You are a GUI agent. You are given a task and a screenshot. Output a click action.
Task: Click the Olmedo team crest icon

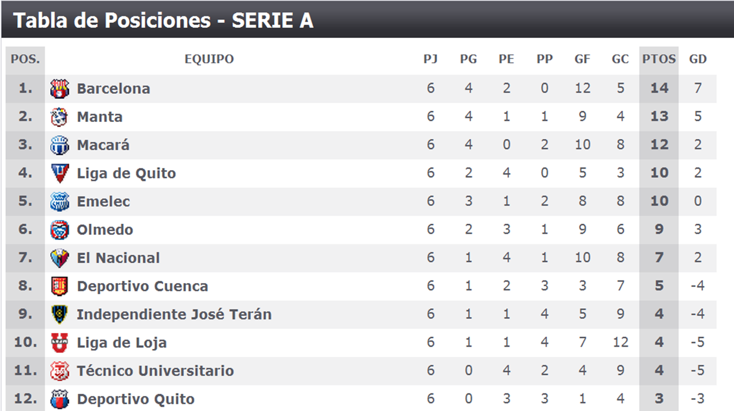tap(59, 230)
